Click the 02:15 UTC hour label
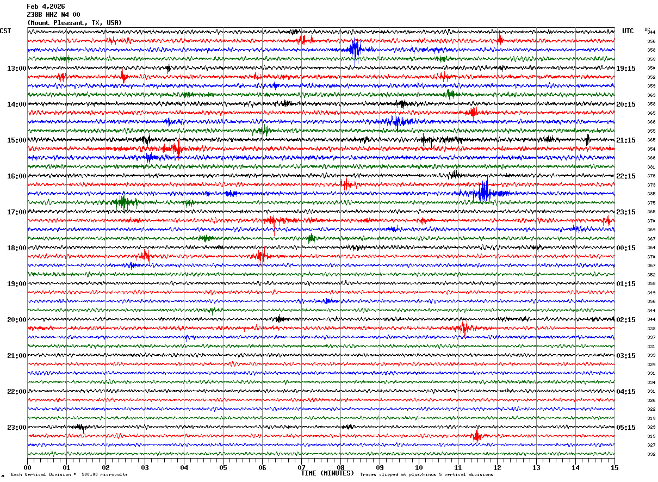Viewport: 658px width, 482px height. [x=626, y=320]
